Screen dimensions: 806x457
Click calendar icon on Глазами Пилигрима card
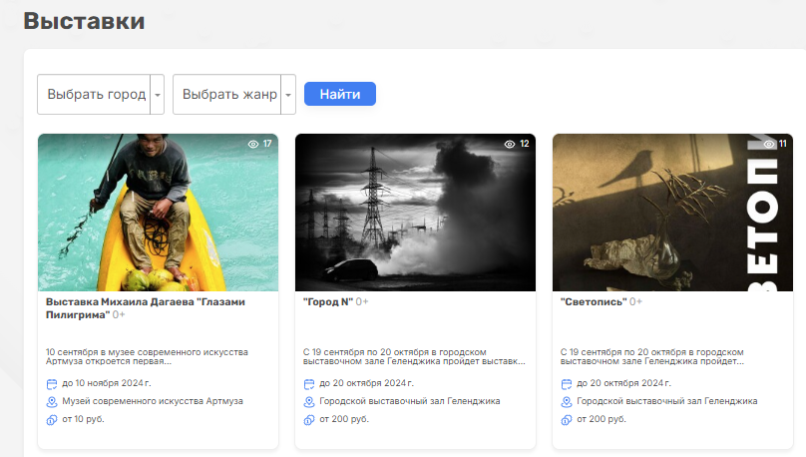coord(52,384)
